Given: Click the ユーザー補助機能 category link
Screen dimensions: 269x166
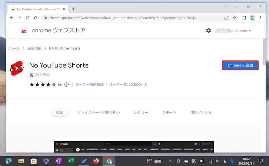Looking at the screenshot, I should tap(89, 85).
